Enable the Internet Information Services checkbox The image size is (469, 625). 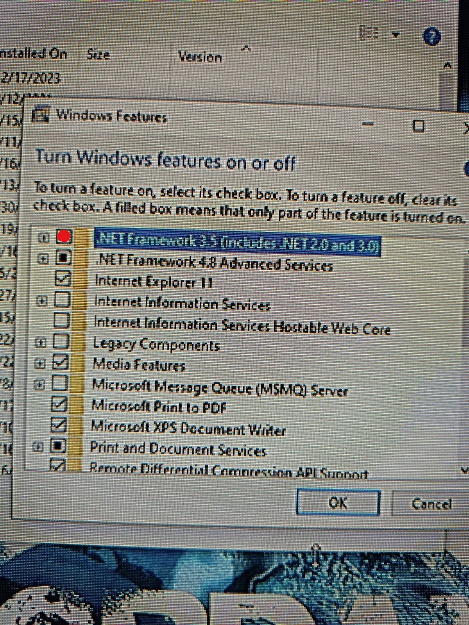click(x=62, y=300)
